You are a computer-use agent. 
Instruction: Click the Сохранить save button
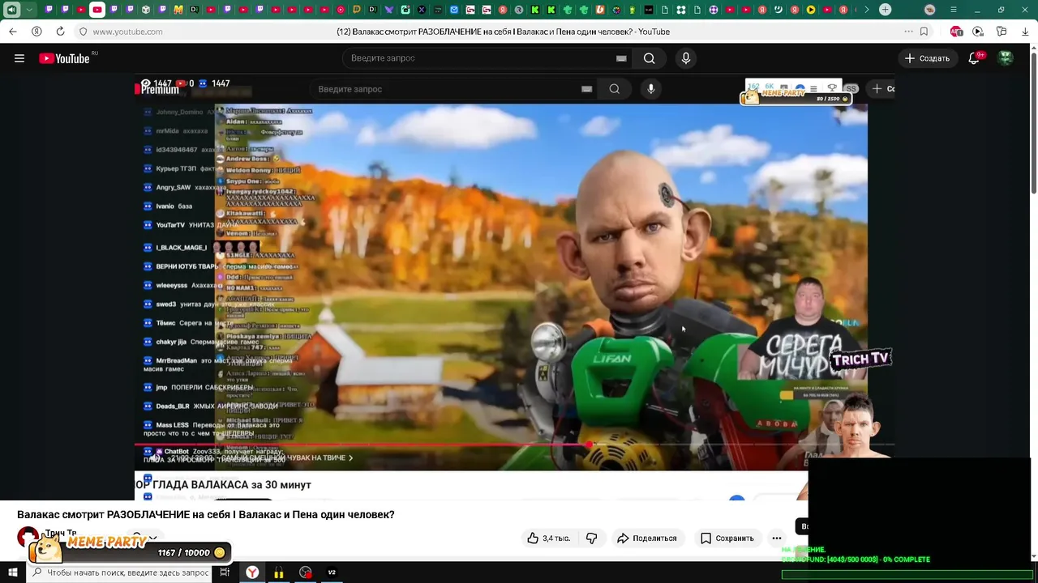pyautogui.click(x=727, y=538)
